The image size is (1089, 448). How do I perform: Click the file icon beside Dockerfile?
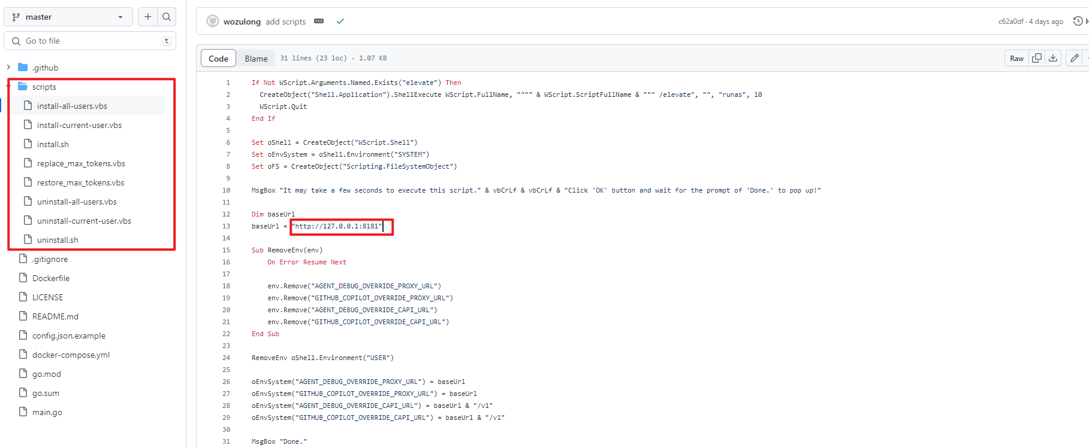(x=23, y=278)
